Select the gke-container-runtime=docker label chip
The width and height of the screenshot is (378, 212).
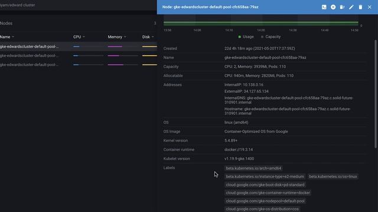tap(268, 193)
